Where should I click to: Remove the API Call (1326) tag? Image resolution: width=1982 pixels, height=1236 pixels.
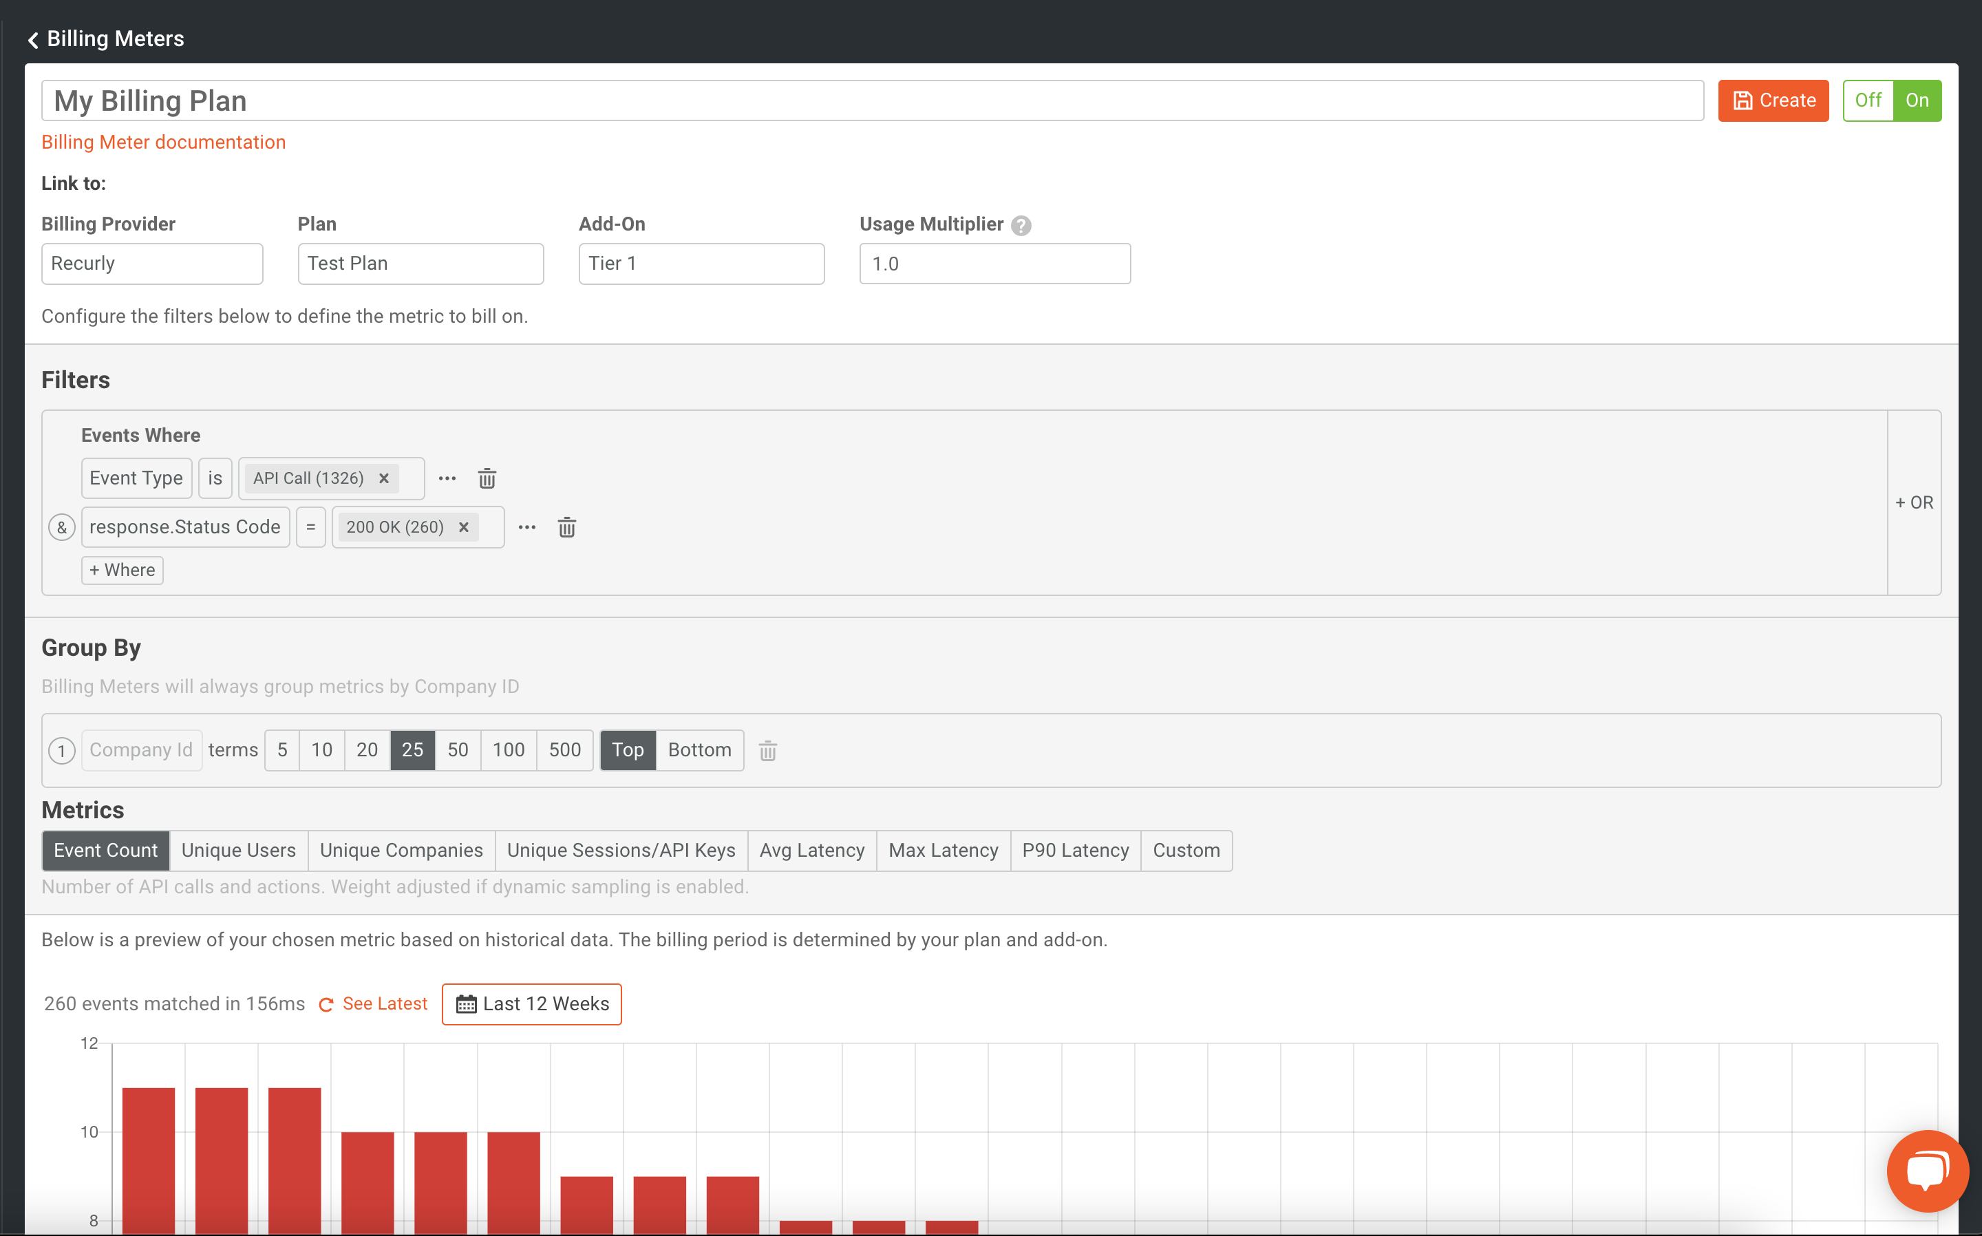click(x=383, y=478)
